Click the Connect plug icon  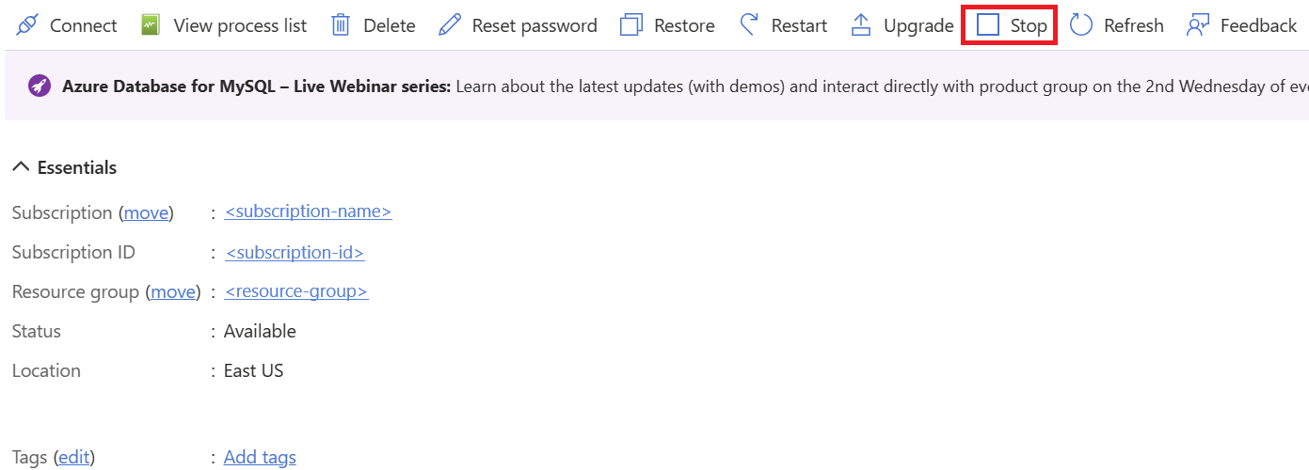tap(27, 25)
